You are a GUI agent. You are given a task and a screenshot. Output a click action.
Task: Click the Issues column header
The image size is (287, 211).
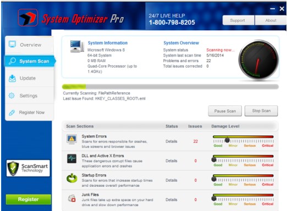tap(195, 126)
